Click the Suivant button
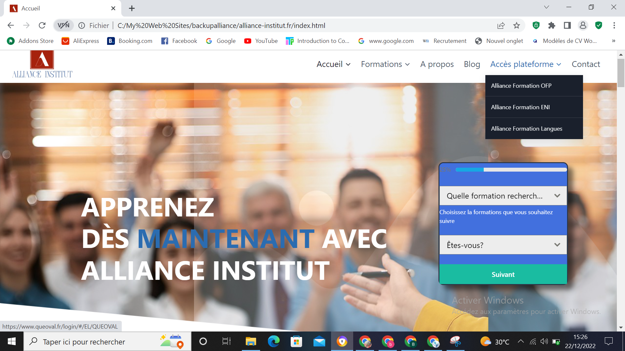The image size is (625, 351). [x=503, y=274]
